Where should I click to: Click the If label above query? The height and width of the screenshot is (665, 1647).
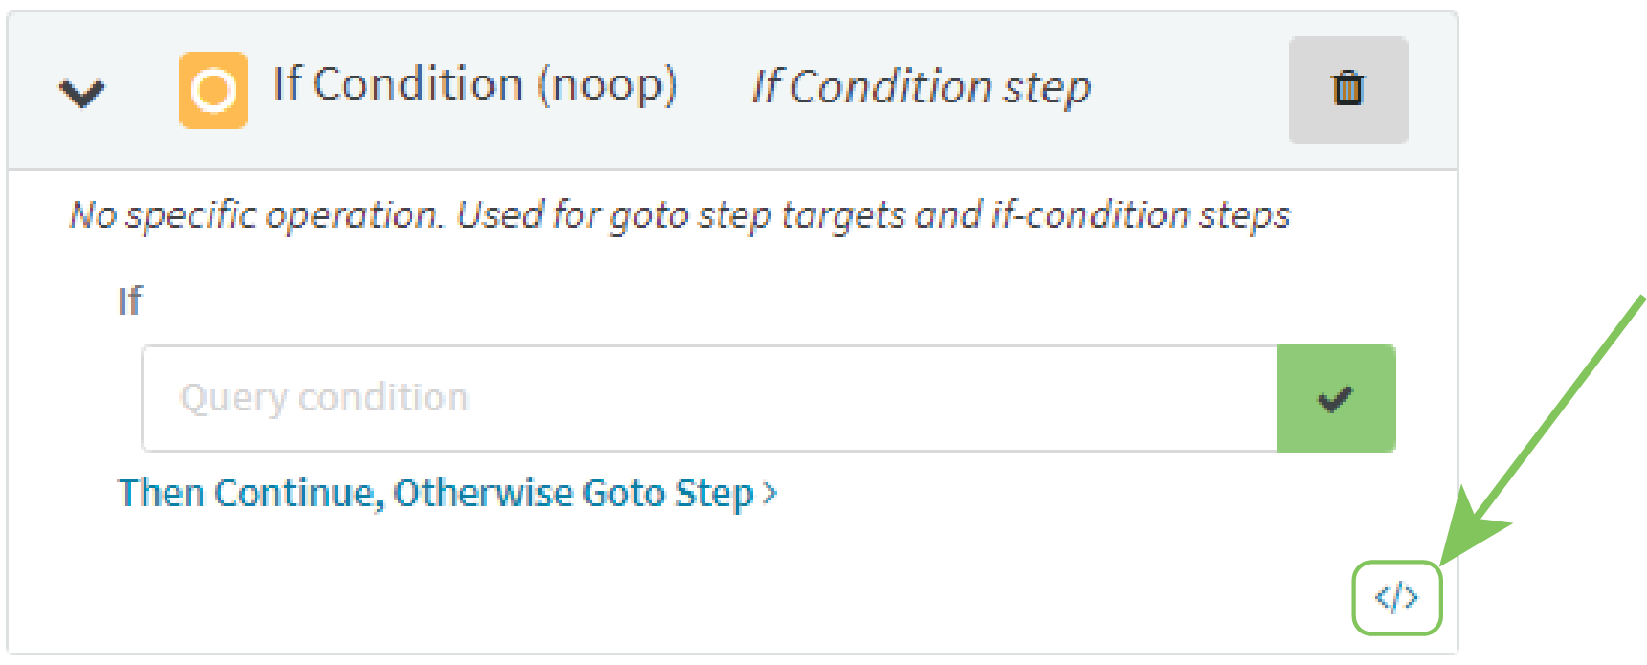[x=129, y=301]
